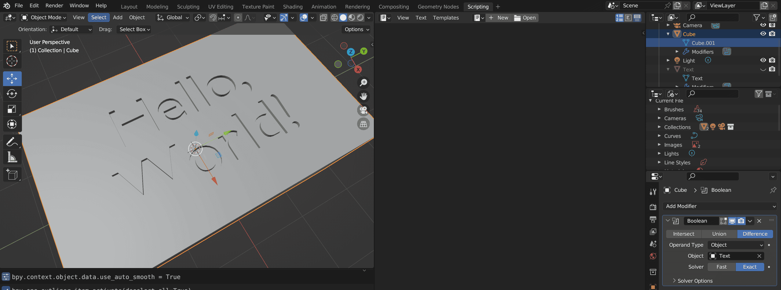Activate the Transform tool
The height and width of the screenshot is (290, 781).
12,124
